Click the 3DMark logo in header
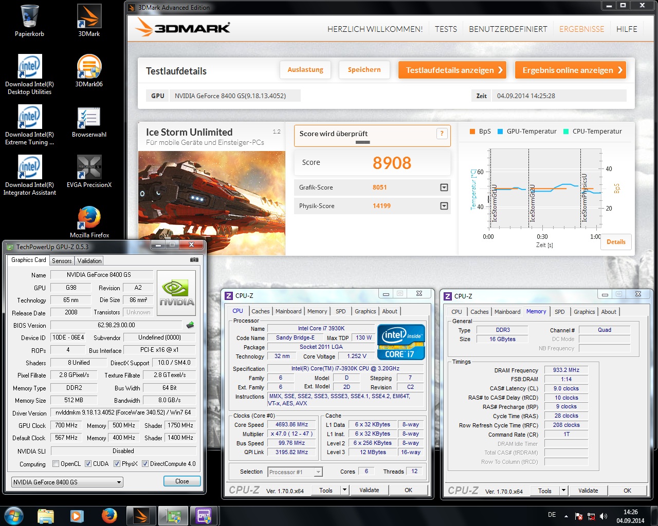658x526 pixels. point(182,28)
